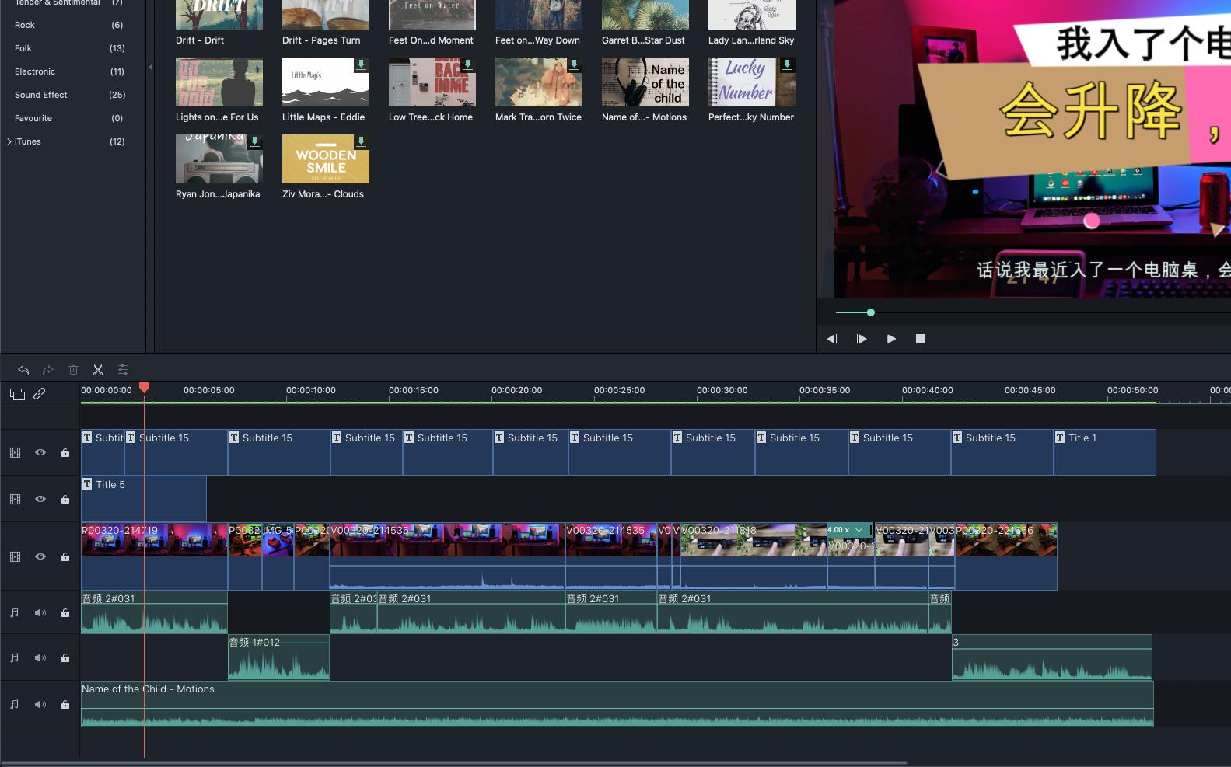Click the Redo arrow in timeline toolbar
This screenshot has height=767, width=1231.
click(x=48, y=370)
